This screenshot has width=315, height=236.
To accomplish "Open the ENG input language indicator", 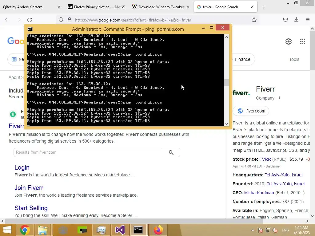I will coord(285,230).
